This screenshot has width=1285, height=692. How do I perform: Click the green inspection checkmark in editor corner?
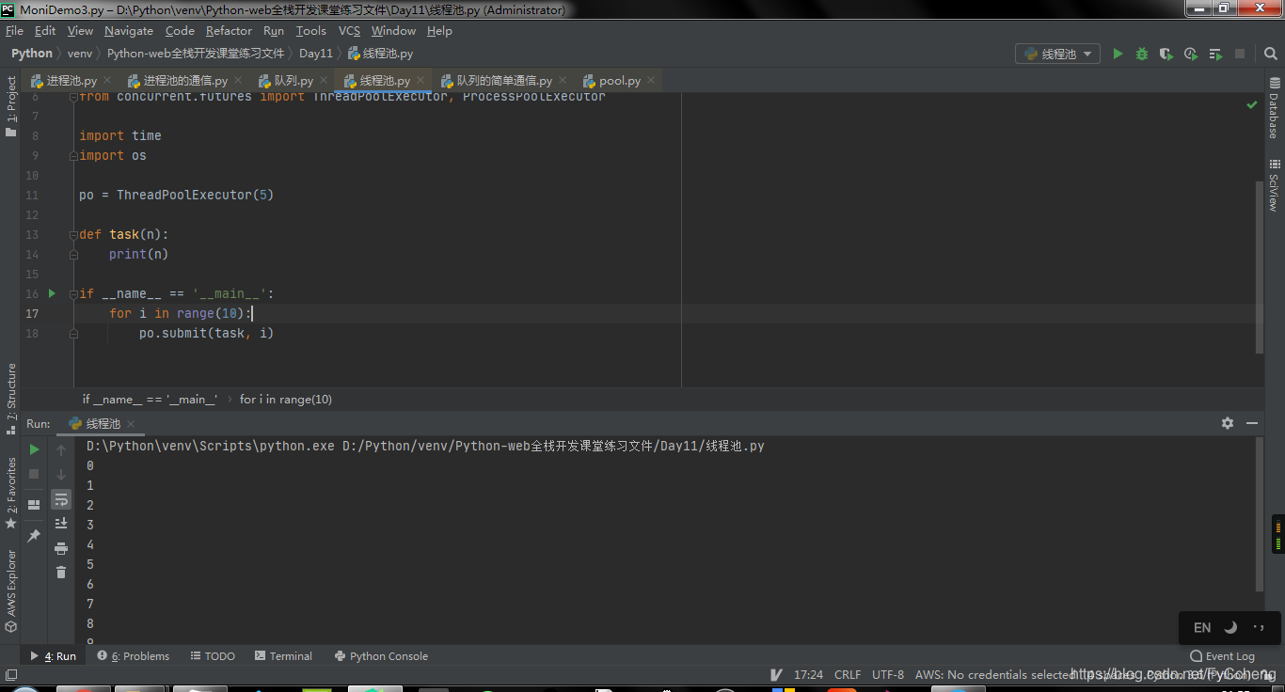1252,105
